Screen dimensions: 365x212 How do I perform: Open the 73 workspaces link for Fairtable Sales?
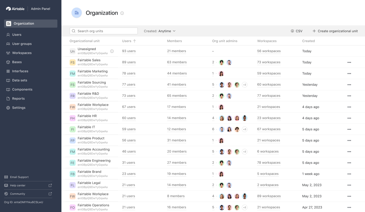[269, 62]
